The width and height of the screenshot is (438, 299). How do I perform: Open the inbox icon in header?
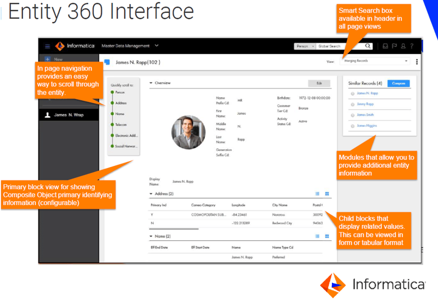[385, 46]
